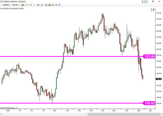Screen dimensions: 163x116
Task: Expand the drawing tools dropdown arrow
Action: pyautogui.click(x=28, y=5)
